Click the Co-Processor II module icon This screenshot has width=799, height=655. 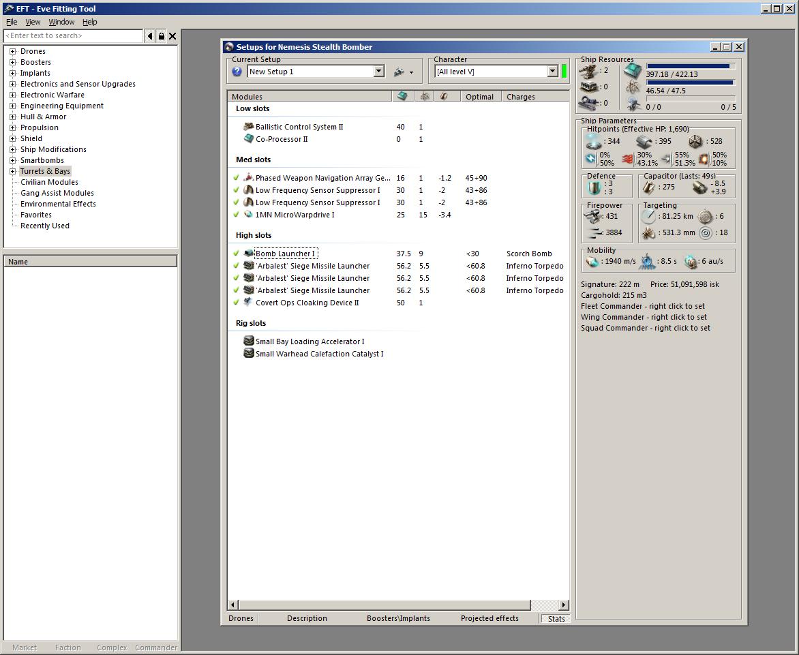click(249, 138)
